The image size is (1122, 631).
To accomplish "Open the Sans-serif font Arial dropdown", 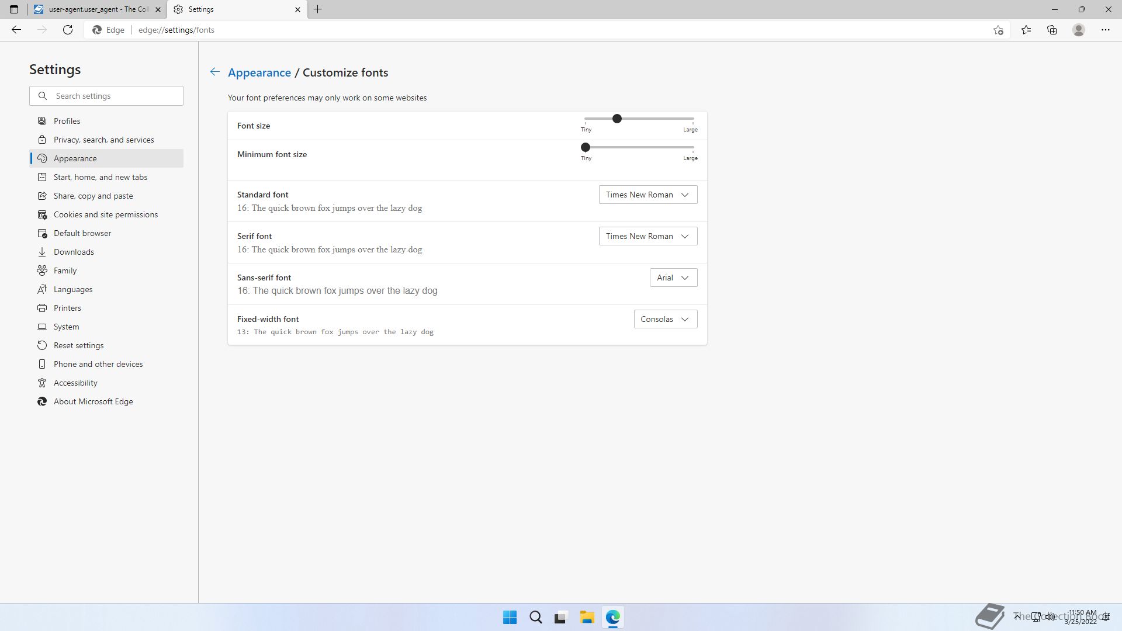I will coord(673,278).
